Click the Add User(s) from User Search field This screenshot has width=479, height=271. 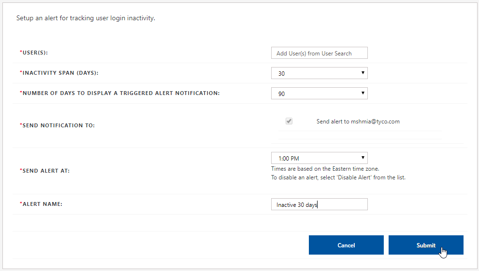pyautogui.click(x=319, y=53)
